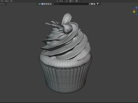Image resolution: width=138 pixels, height=103 pixels.
Task: Click the magnifier search icon
Action: tap(53, 4)
